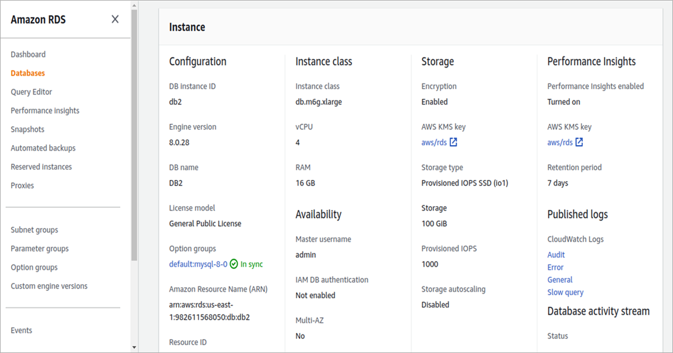Viewport: 673px width, 353px height.
Task: Close the Amazon RDS navigation panel
Action: 115,20
